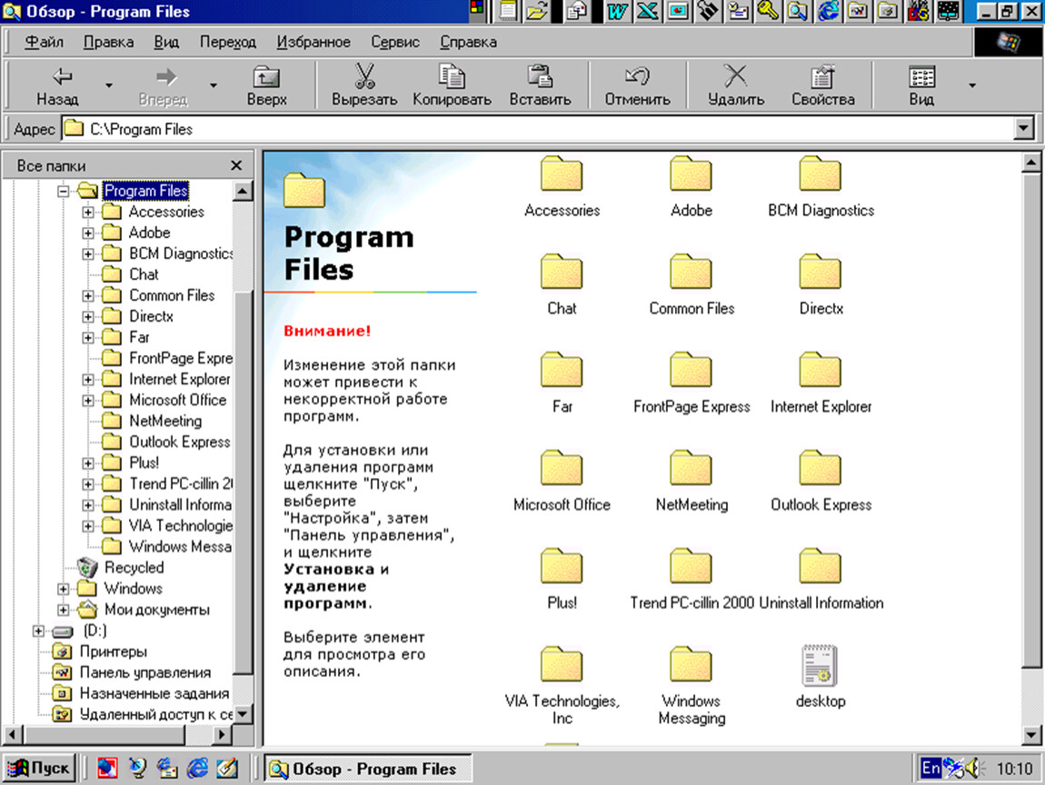Screen dimensions: 1045x785
Task: Close the Все папки folder pane
Action: 236,165
